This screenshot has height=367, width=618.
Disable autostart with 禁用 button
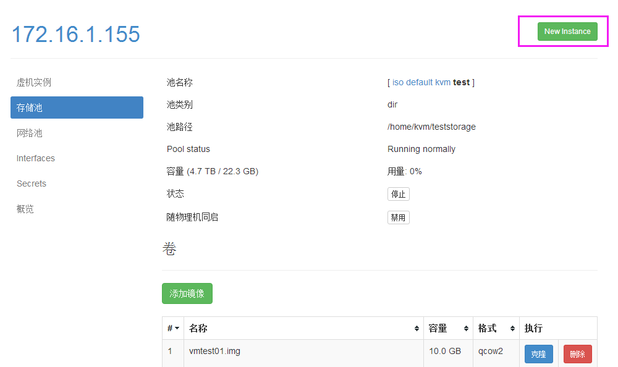click(x=398, y=217)
